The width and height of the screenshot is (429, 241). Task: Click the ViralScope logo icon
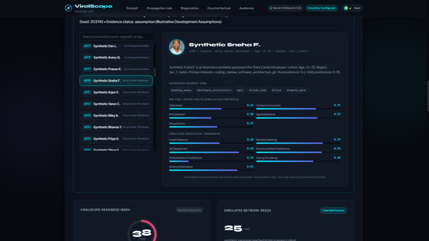(68, 8)
